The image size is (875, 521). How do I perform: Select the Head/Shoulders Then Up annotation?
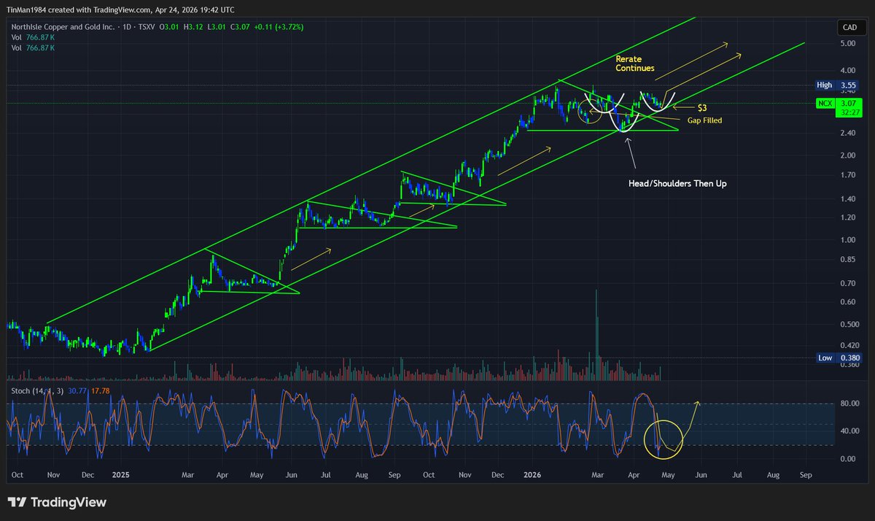(x=677, y=183)
